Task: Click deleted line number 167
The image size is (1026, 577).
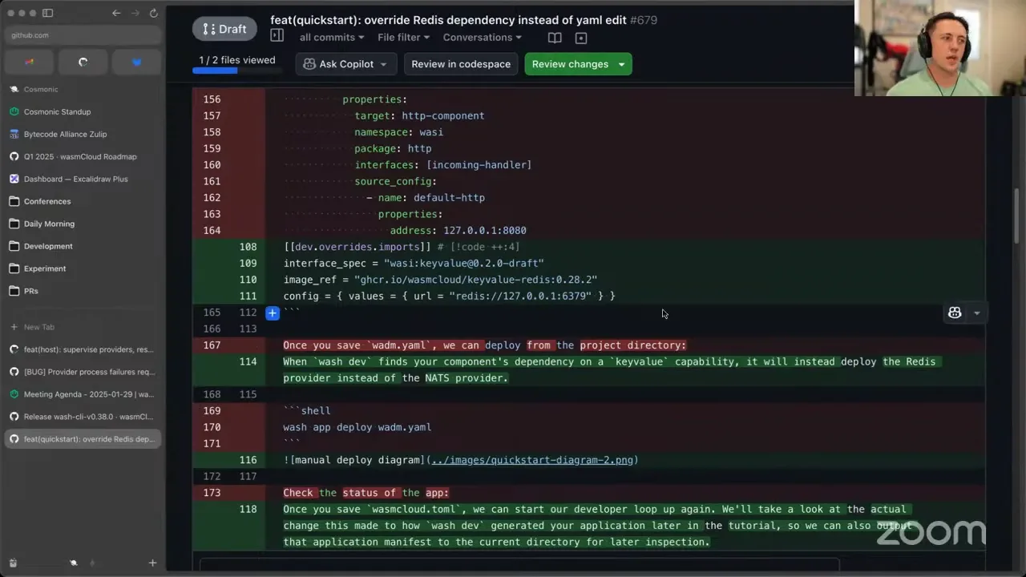Action: coord(212,345)
